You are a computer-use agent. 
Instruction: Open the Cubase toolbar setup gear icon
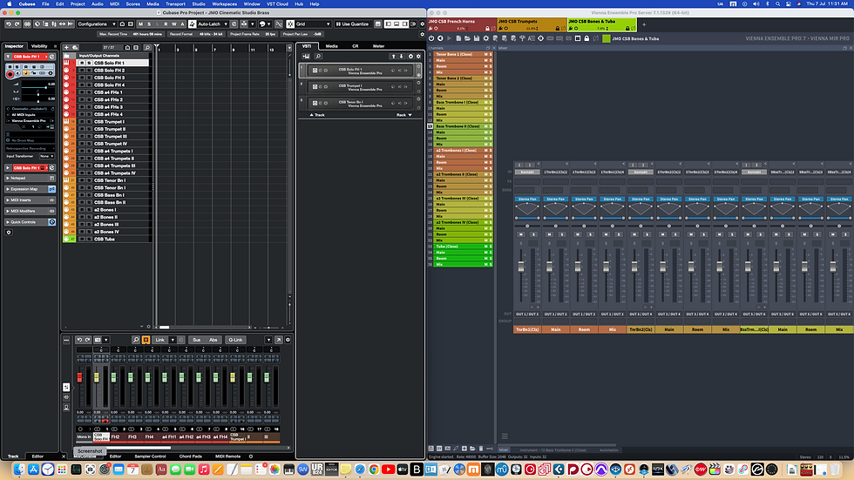422,24
